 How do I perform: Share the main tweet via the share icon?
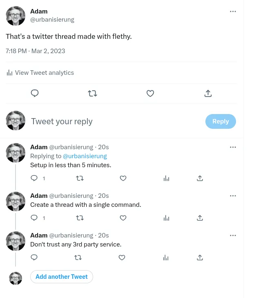pyautogui.click(x=208, y=94)
